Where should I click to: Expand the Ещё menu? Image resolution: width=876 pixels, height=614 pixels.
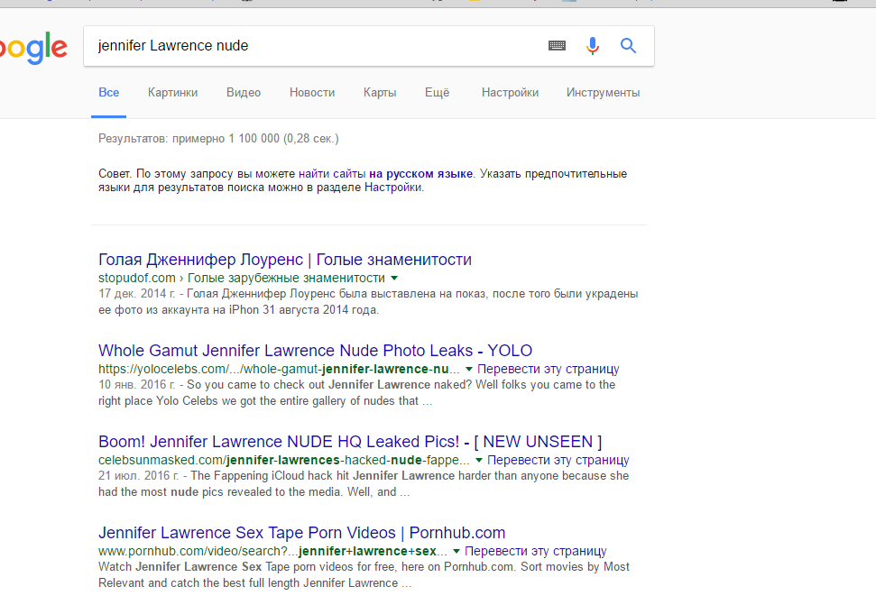click(437, 92)
